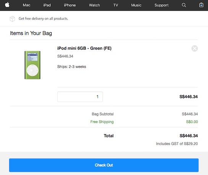Viewport: 208px width, 175px height.
Task: Click the Apple logo home icon
Action: pyautogui.click(x=7, y=5)
